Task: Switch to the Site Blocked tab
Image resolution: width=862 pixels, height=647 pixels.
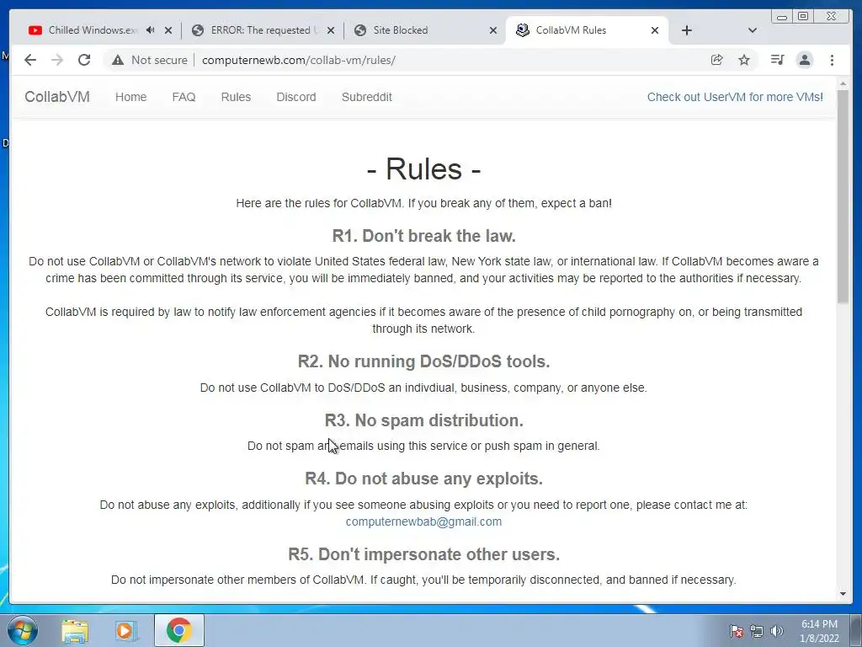Action: pyautogui.click(x=400, y=30)
